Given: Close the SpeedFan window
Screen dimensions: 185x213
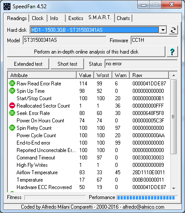Looking at the screenshot, I should (x=172, y=5).
